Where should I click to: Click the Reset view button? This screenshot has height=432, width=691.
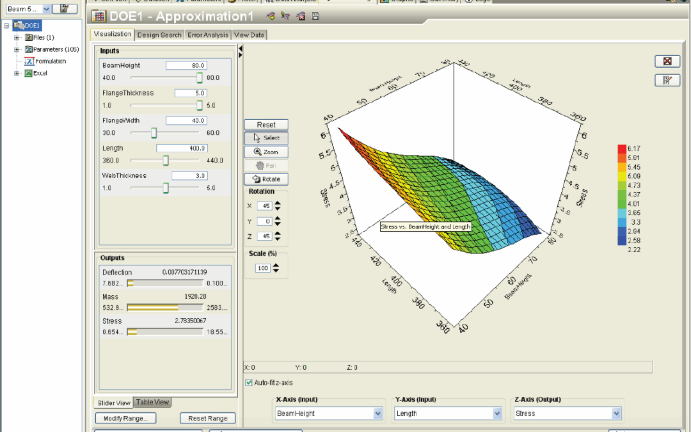point(266,125)
